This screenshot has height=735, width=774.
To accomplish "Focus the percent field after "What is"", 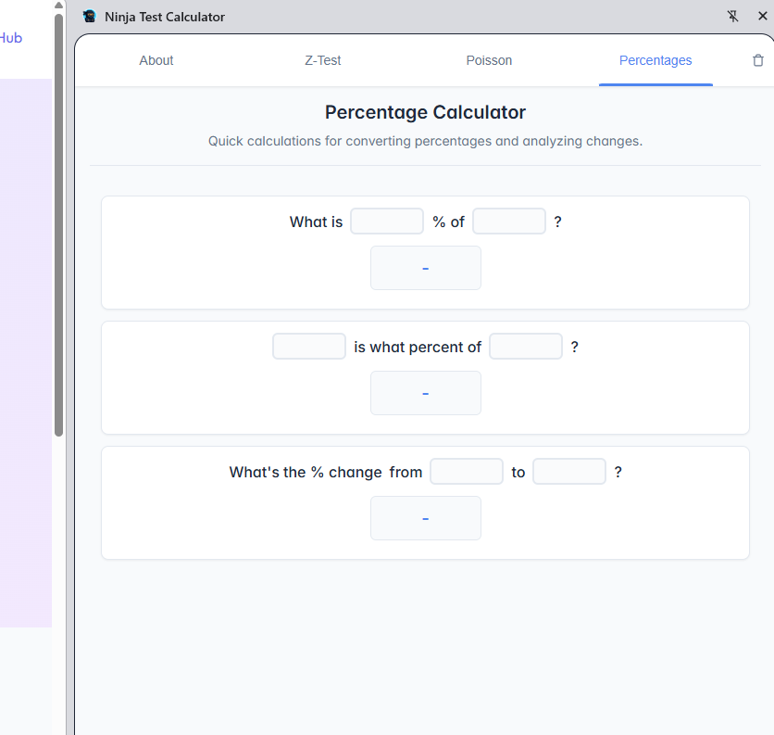I will point(387,222).
